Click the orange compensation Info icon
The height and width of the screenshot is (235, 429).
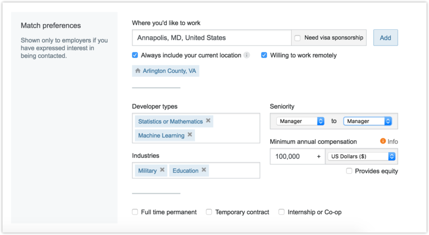click(383, 141)
